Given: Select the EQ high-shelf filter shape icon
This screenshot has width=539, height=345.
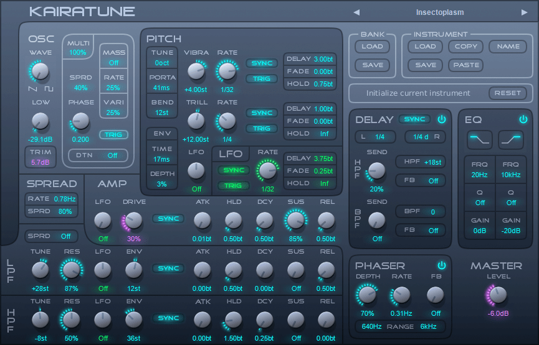Looking at the screenshot, I should point(510,139).
